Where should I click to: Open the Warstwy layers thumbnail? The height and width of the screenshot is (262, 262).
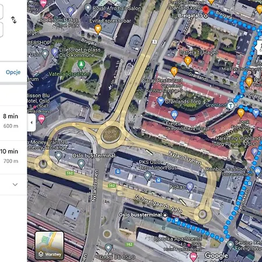click(x=49, y=246)
